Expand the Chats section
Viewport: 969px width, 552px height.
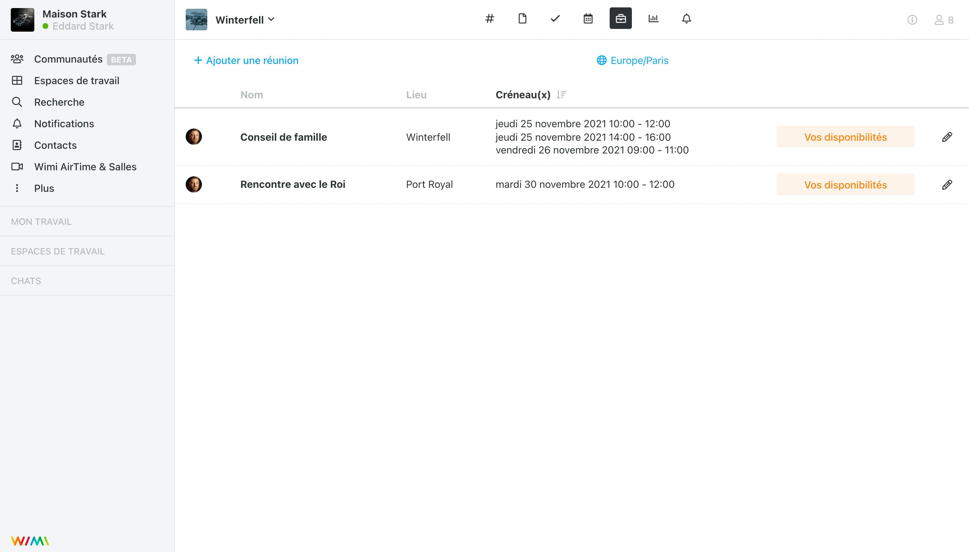coord(26,281)
